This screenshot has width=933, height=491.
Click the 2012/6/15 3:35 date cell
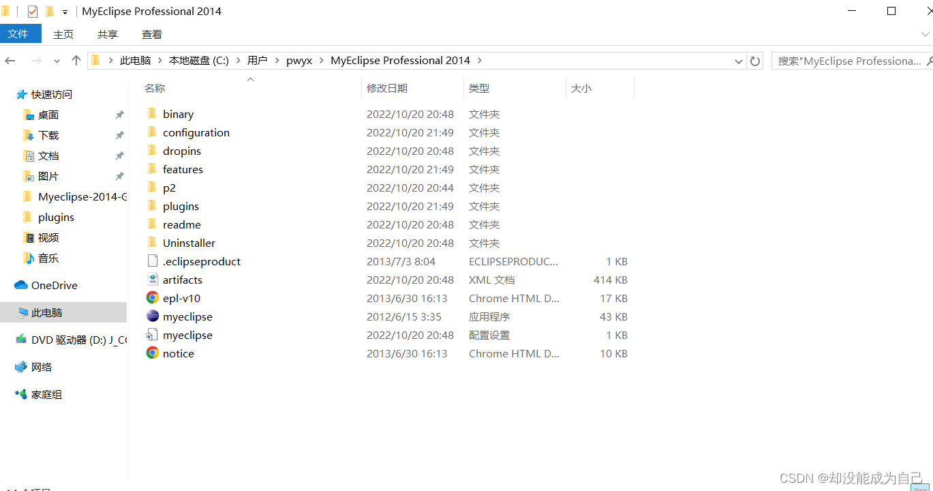click(x=404, y=316)
